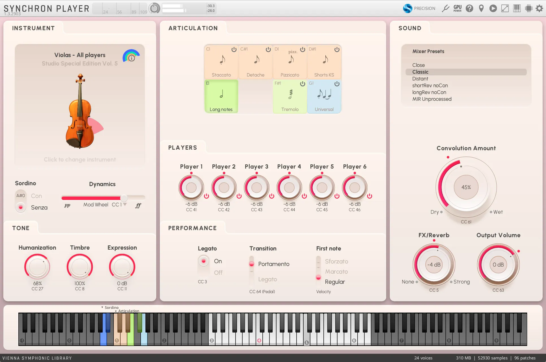
Task: Click the Dynamics slider handle
Action: point(124,198)
